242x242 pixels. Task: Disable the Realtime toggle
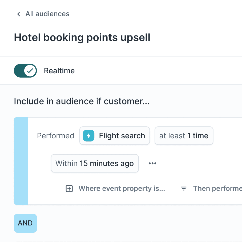[x=25, y=71]
